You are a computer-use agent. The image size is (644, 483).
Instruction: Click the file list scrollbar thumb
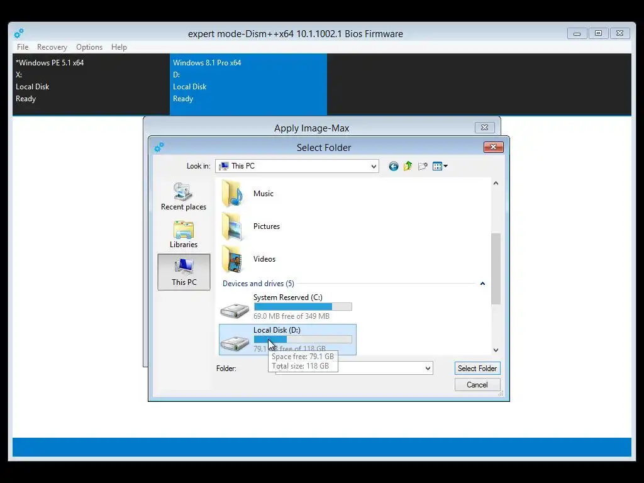496,269
